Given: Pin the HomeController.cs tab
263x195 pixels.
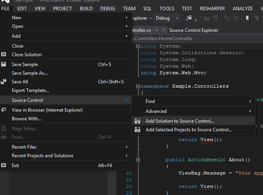Looking at the screenshot, I should (x=156, y=30).
